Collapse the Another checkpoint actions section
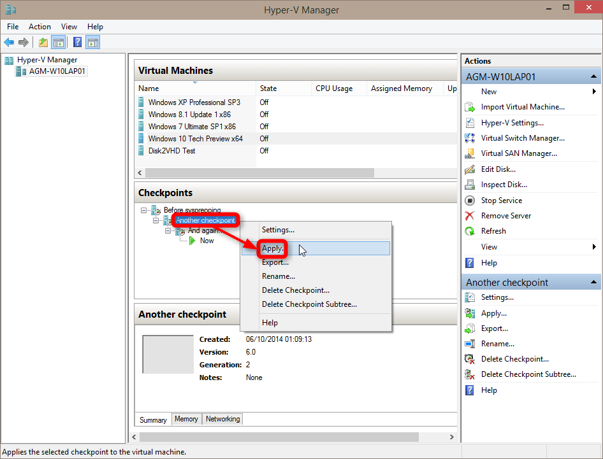The height and width of the screenshot is (459, 603). (592, 281)
